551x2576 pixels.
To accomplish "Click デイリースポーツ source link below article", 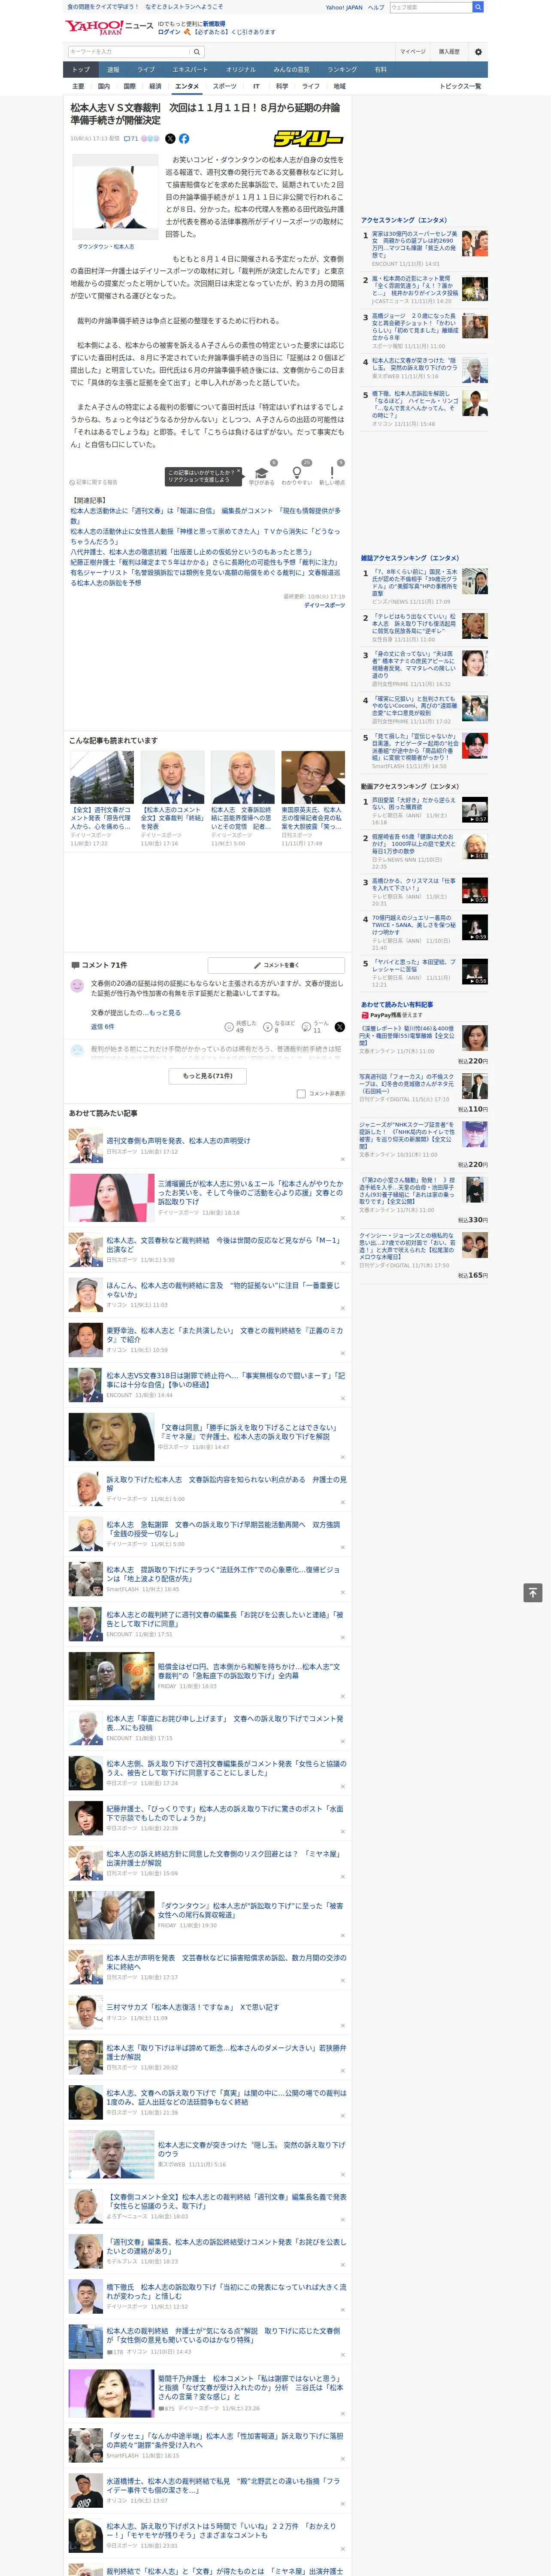I will click(x=324, y=605).
